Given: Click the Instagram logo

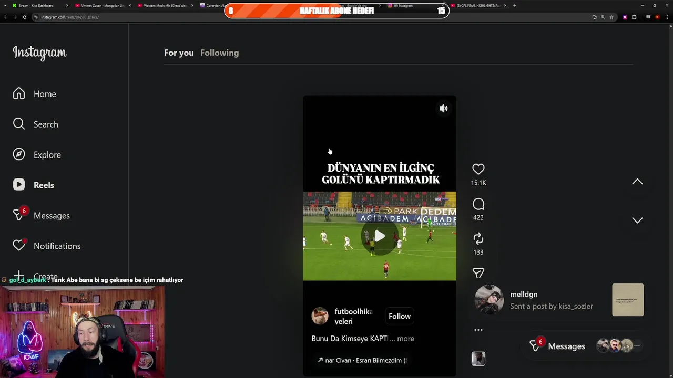Looking at the screenshot, I should click(39, 52).
